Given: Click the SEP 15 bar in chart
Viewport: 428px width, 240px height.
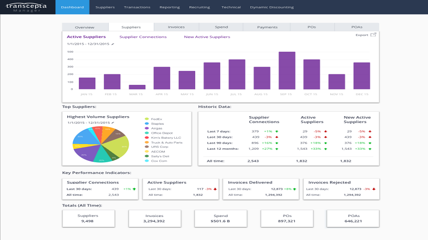Looking at the screenshot, I should tap(287, 71).
